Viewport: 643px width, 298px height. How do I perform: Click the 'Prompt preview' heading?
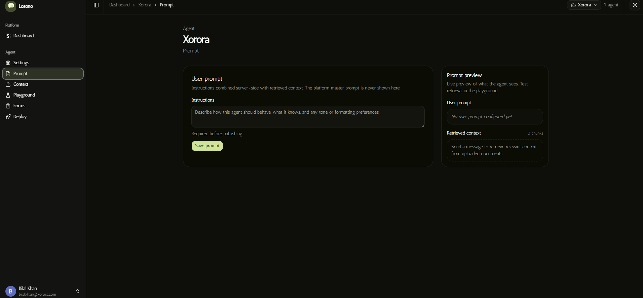(464, 75)
